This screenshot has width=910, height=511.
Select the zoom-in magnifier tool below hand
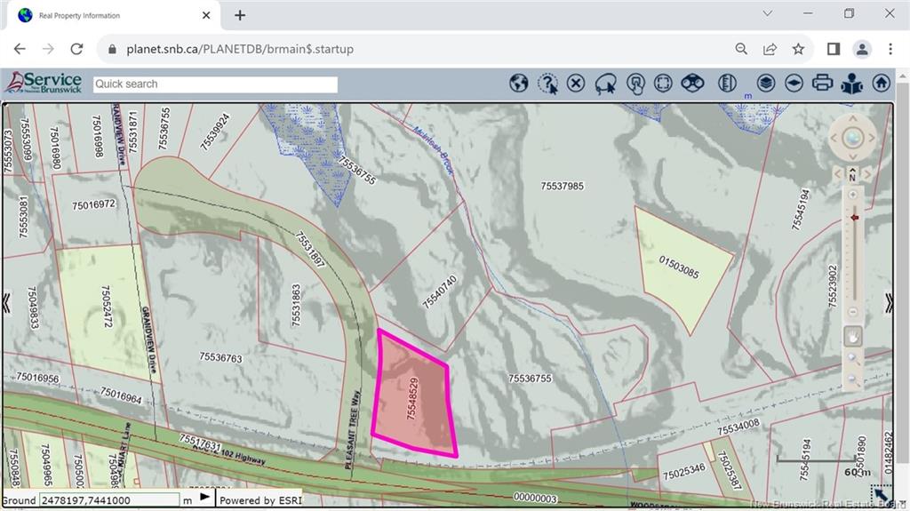pos(852,359)
